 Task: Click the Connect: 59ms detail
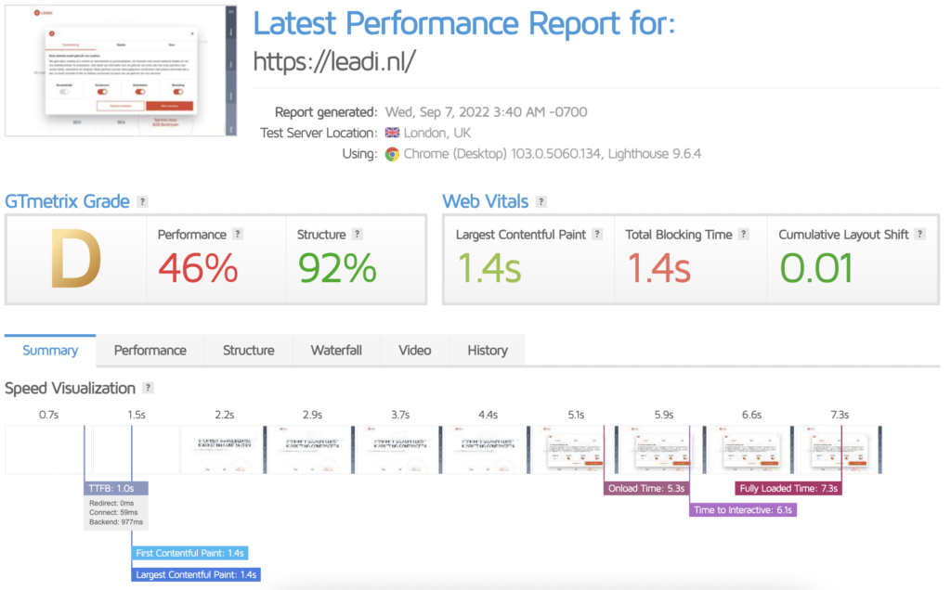pos(113,512)
